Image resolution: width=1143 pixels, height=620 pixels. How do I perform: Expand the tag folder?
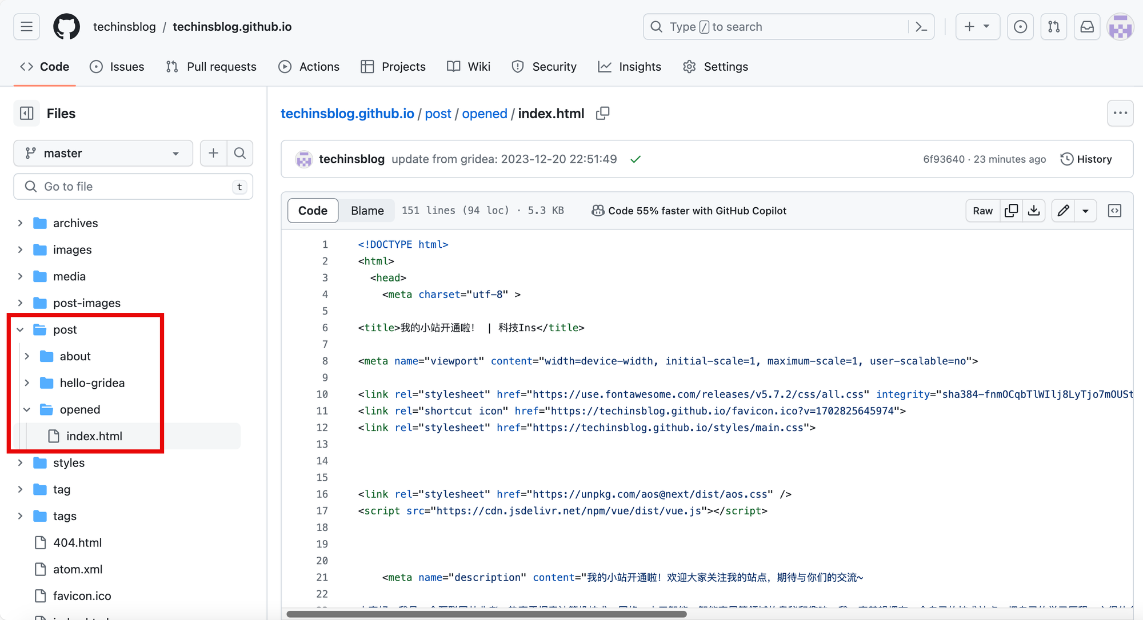(x=20, y=489)
